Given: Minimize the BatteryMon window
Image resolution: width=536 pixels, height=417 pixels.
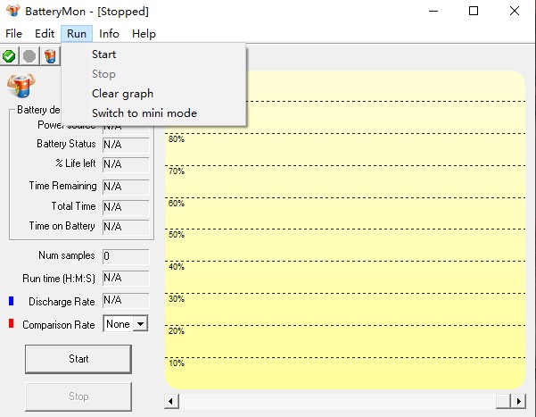Looking at the screenshot, I should point(433,11).
